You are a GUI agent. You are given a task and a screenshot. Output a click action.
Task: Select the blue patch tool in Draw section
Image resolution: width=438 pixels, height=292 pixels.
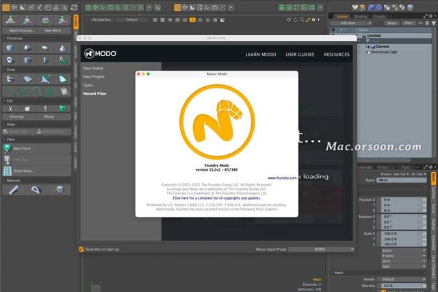tap(27, 79)
